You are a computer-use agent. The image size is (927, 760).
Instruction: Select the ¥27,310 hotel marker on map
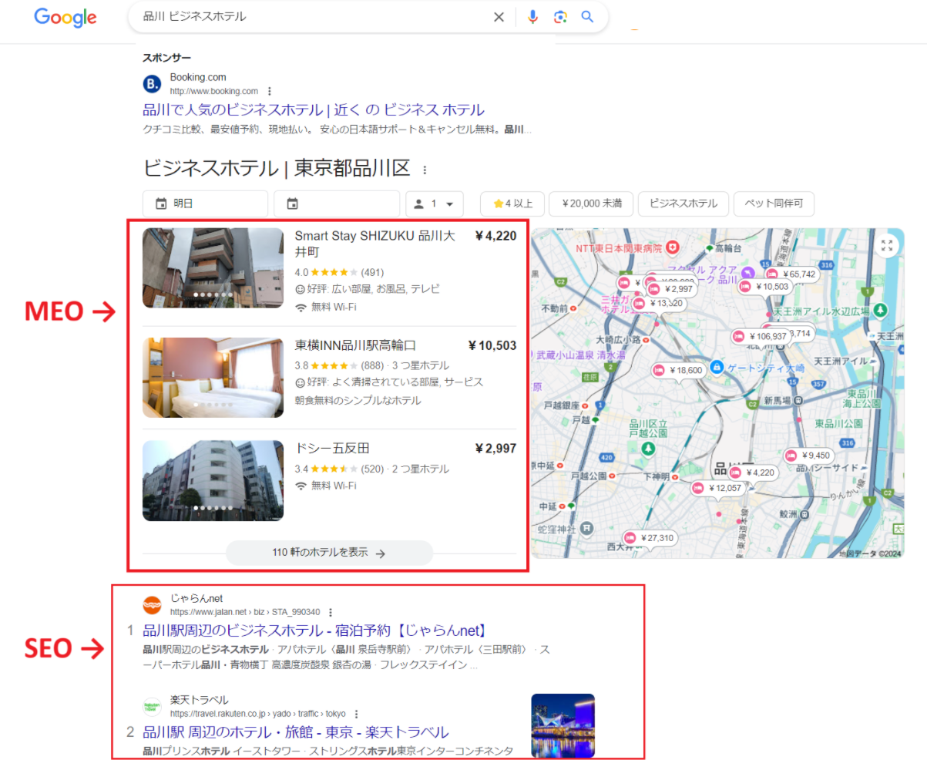point(650,538)
